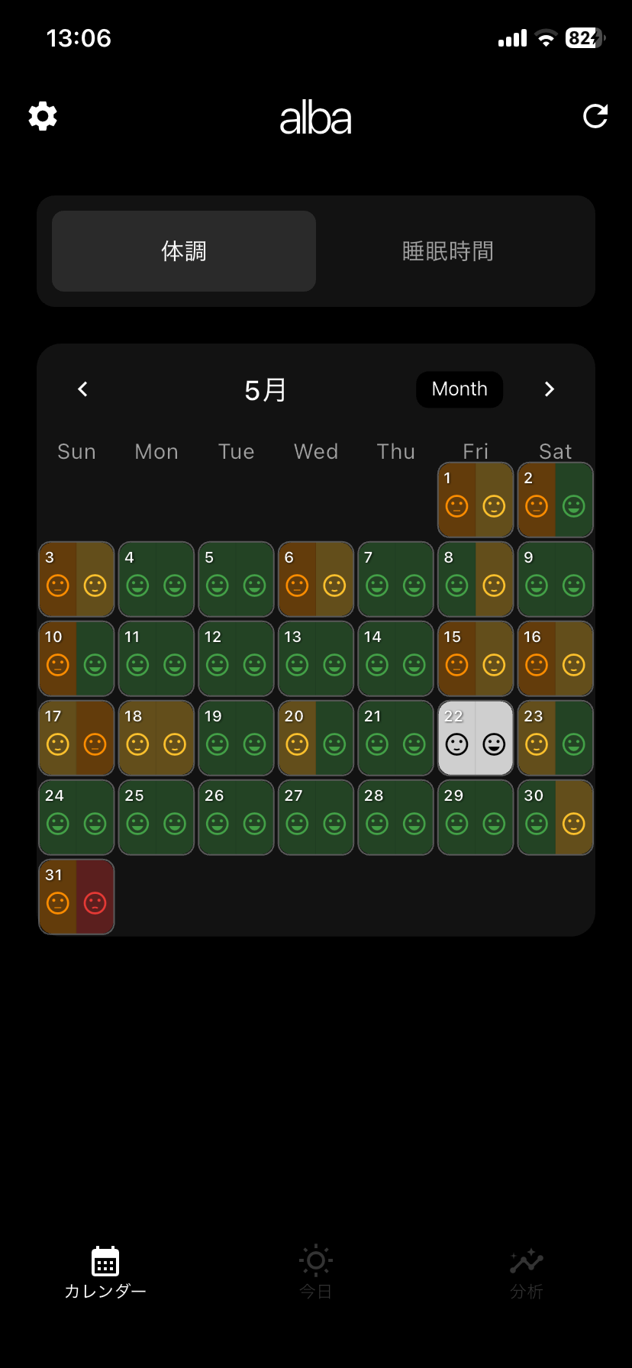This screenshot has width=632, height=1368.
Task: Open settings via the gear icon
Action: (43, 116)
